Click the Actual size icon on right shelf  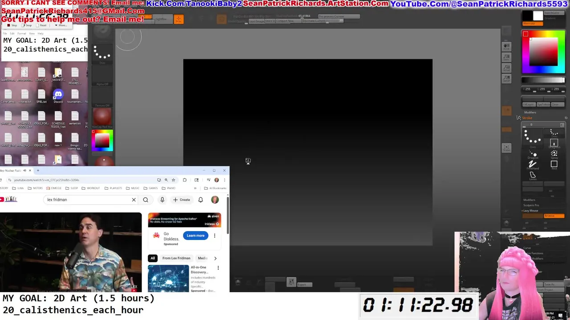pos(506,68)
